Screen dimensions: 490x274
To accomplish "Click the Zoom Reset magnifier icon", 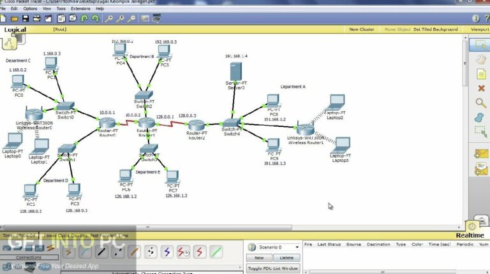I will (120, 18).
